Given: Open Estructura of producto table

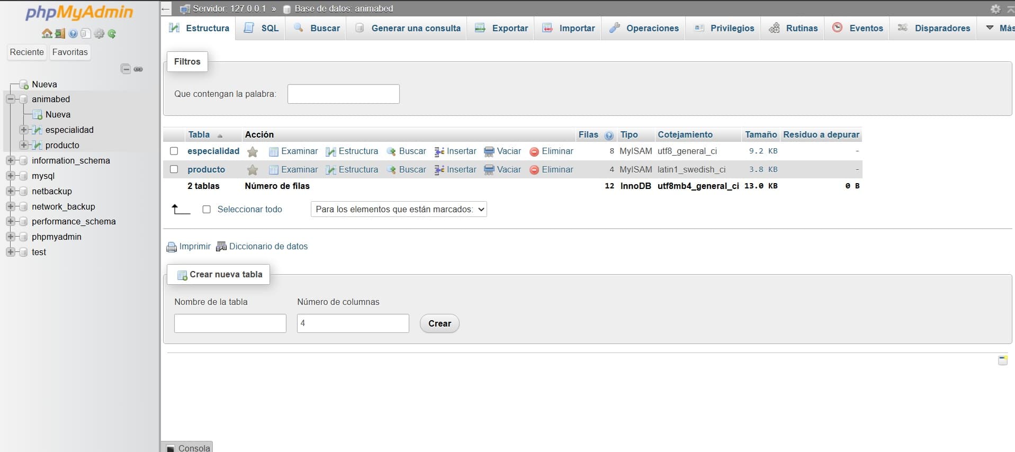Looking at the screenshot, I should point(352,170).
